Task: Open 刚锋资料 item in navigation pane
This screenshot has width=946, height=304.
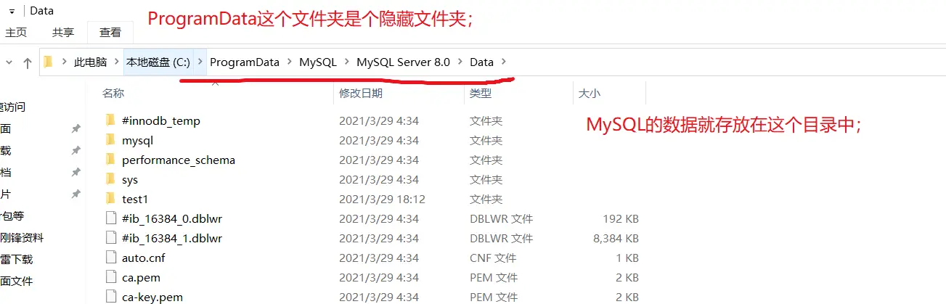Action: 22,237
